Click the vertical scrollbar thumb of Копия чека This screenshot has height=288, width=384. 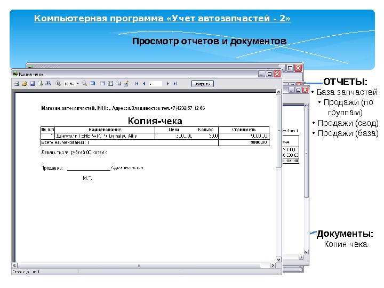278,131
